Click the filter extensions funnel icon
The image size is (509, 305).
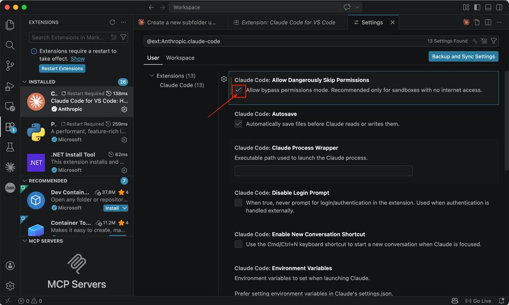coord(123,38)
